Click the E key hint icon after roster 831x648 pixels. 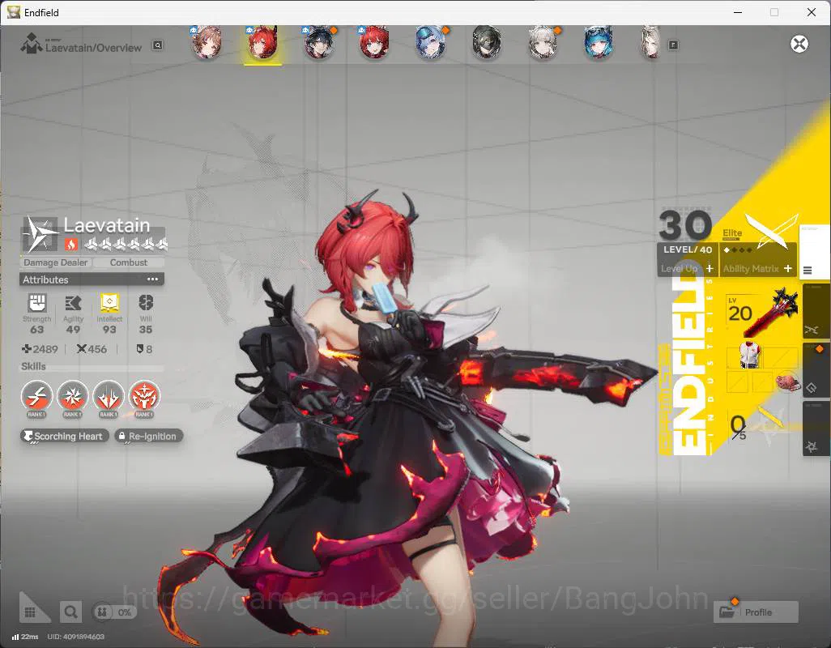tap(673, 45)
